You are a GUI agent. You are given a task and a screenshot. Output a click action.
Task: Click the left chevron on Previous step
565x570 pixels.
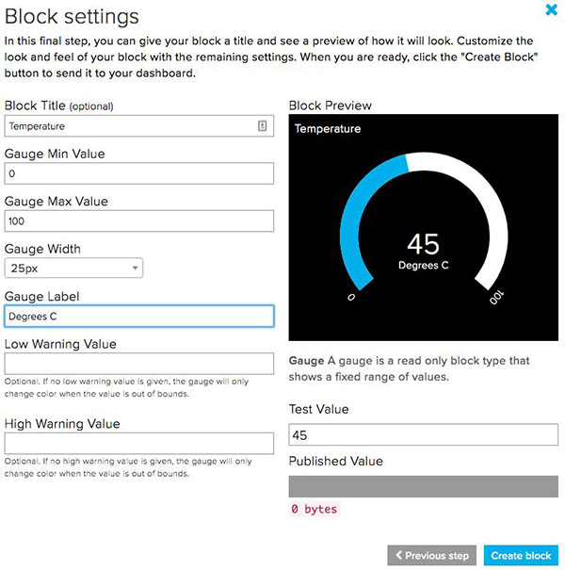click(x=399, y=556)
